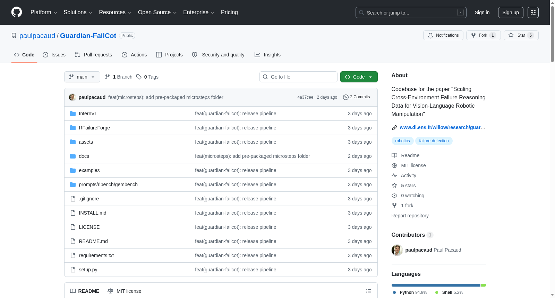Expand the Solutions menu
The height and width of the screenshot is (298, 555).
78,12
